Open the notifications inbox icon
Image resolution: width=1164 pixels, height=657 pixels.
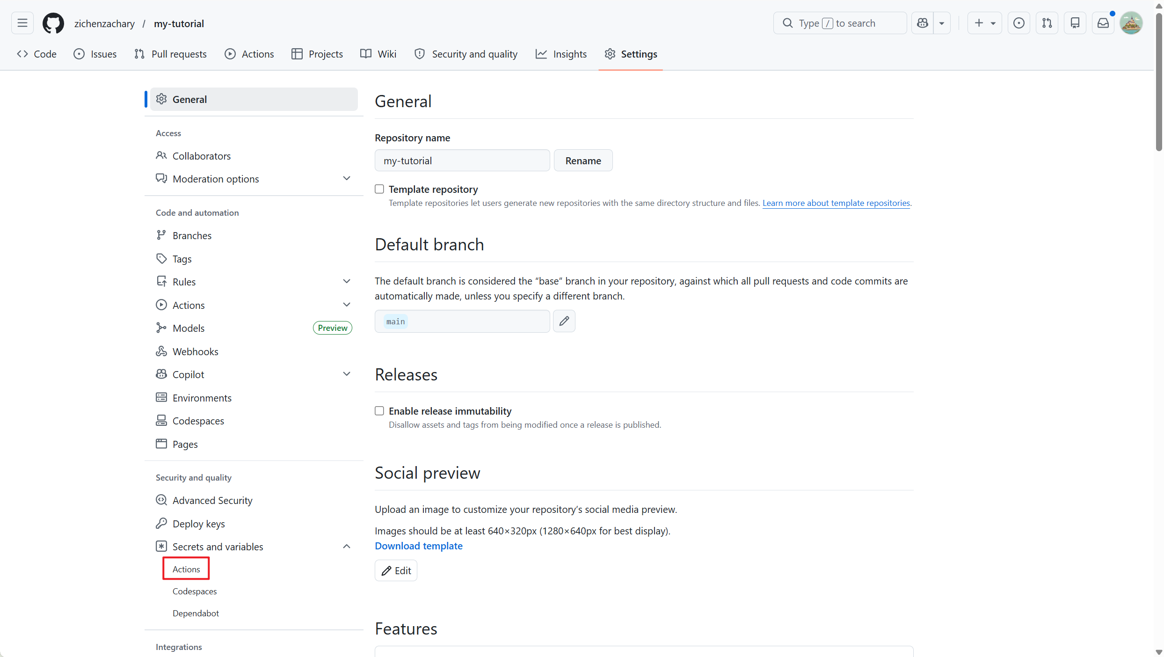1103,23
